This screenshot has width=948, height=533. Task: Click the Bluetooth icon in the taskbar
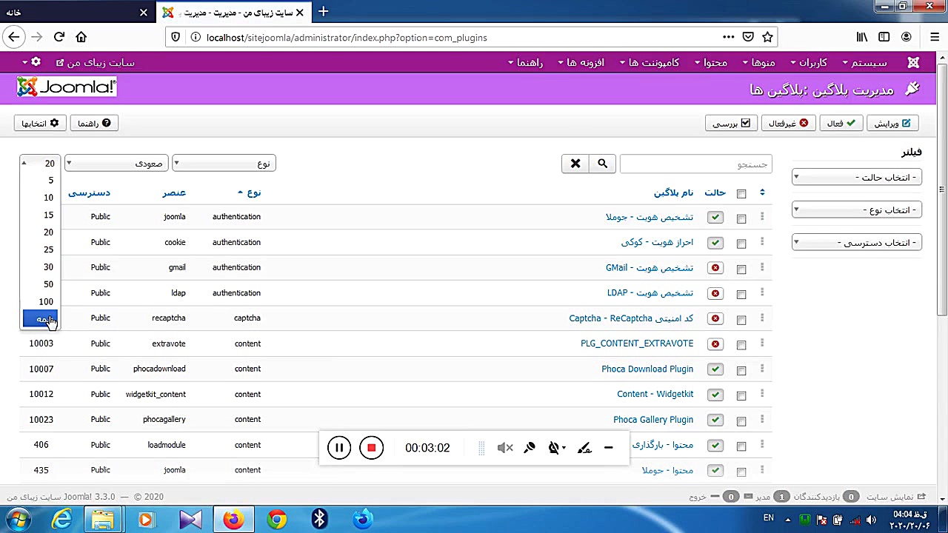point(320,520)
